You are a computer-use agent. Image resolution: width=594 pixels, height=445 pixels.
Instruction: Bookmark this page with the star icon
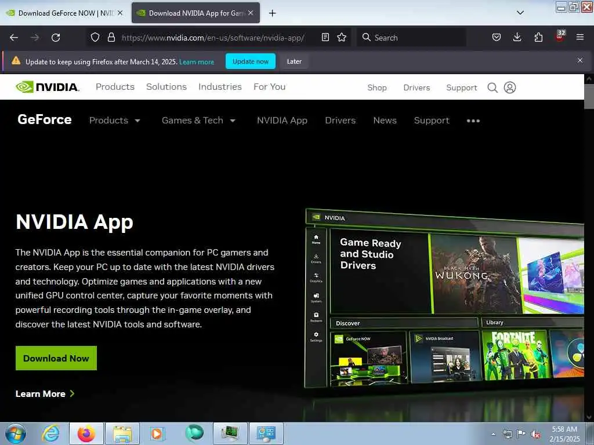[x=342, y=37]
